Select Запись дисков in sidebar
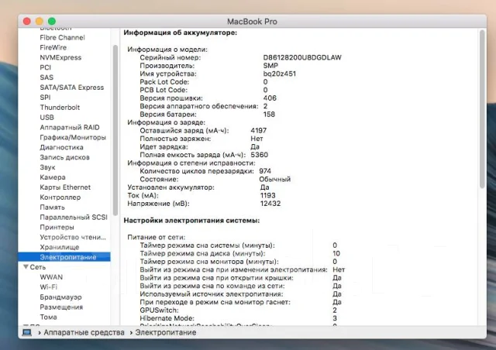This screenshot has width=496, height=350. point(64,157)
